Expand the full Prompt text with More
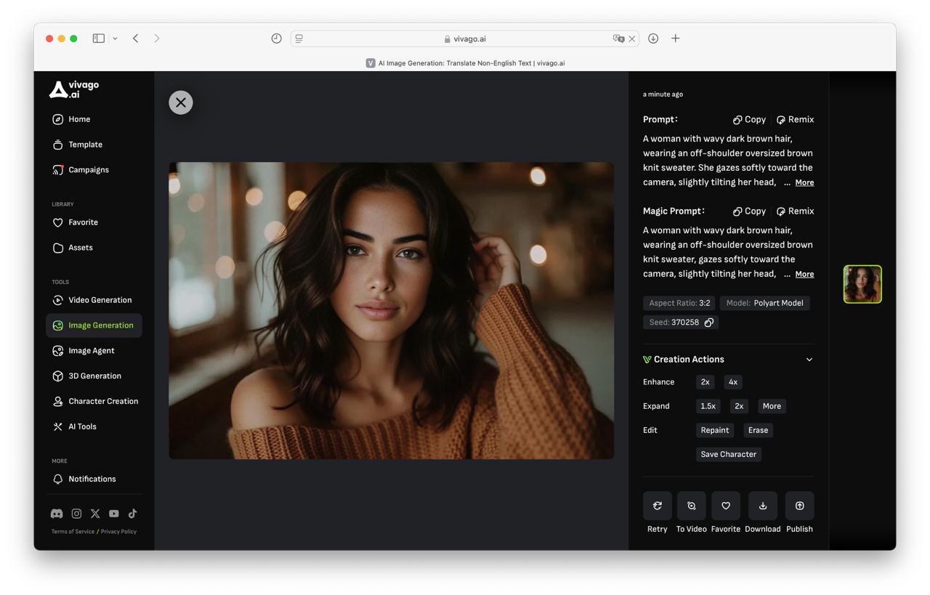 tap(804, 183)
